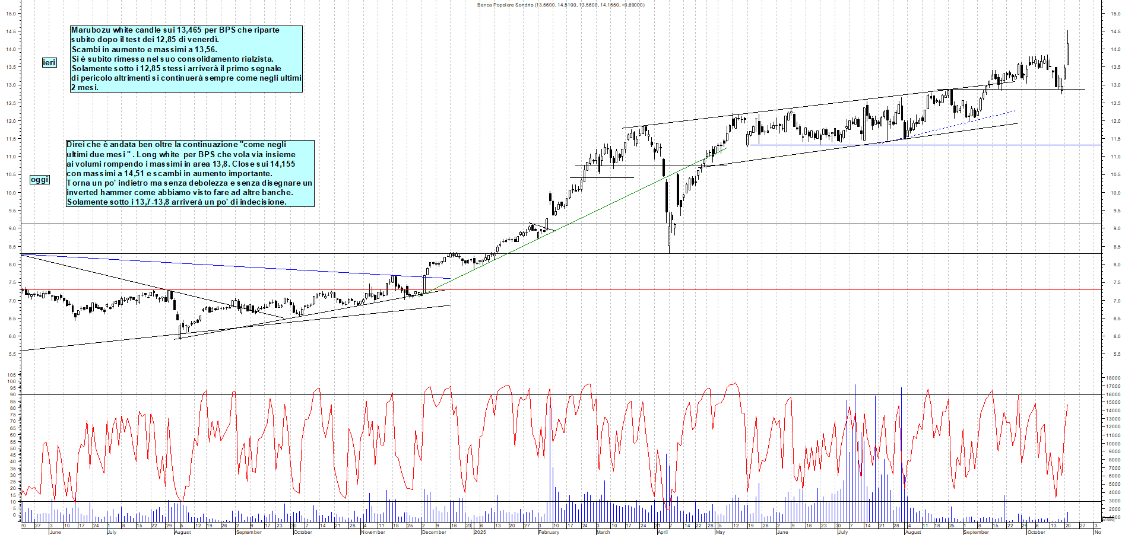Click the "ieri" label
The image size is (1122, 535).
(x=49, y=62)
